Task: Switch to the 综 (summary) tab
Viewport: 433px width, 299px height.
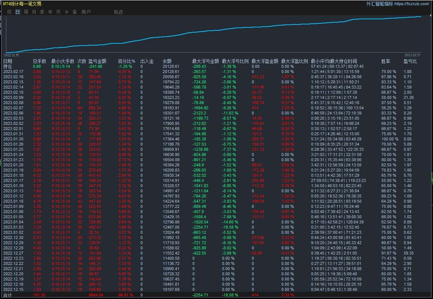Action: pyautogui.click(x=9, y=12)
